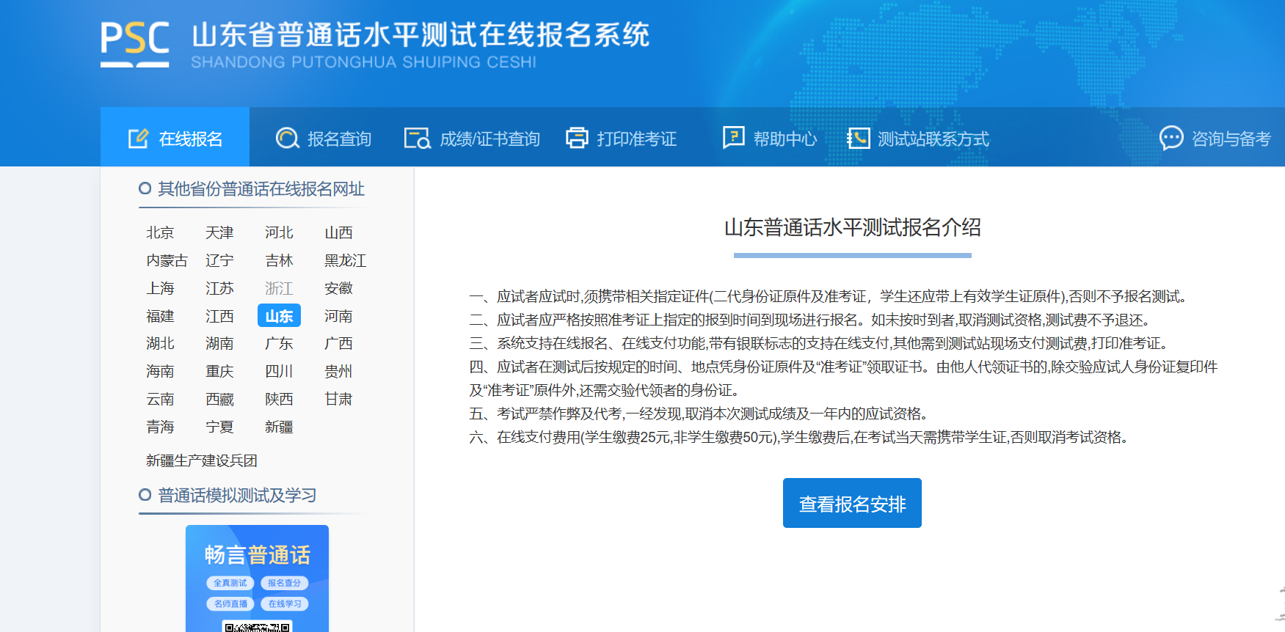This screenshot has width=1285, height=632.
Task: Select 山西 province link
Action: tap(338, 232)
